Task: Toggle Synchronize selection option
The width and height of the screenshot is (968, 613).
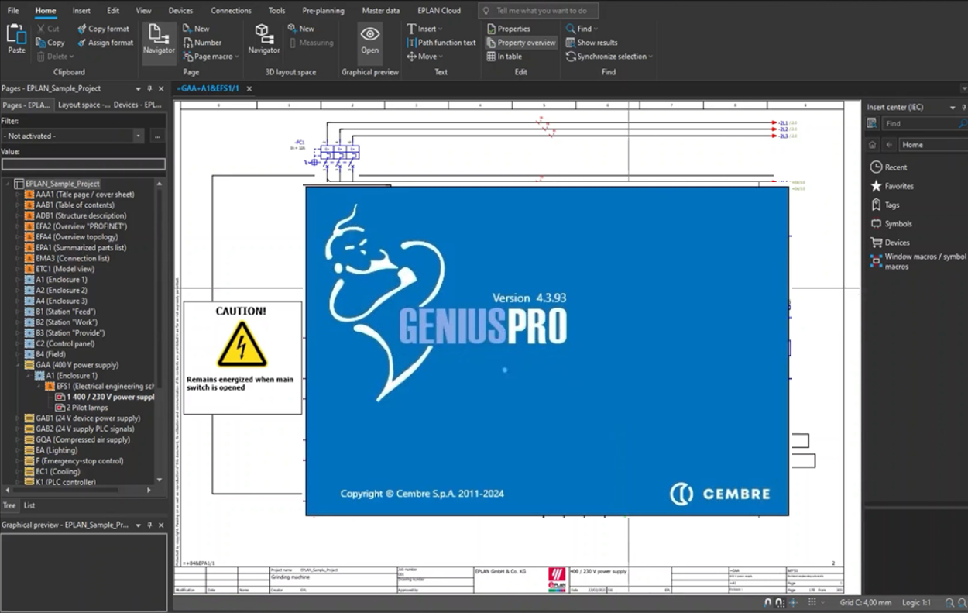Action: point(609,57)
